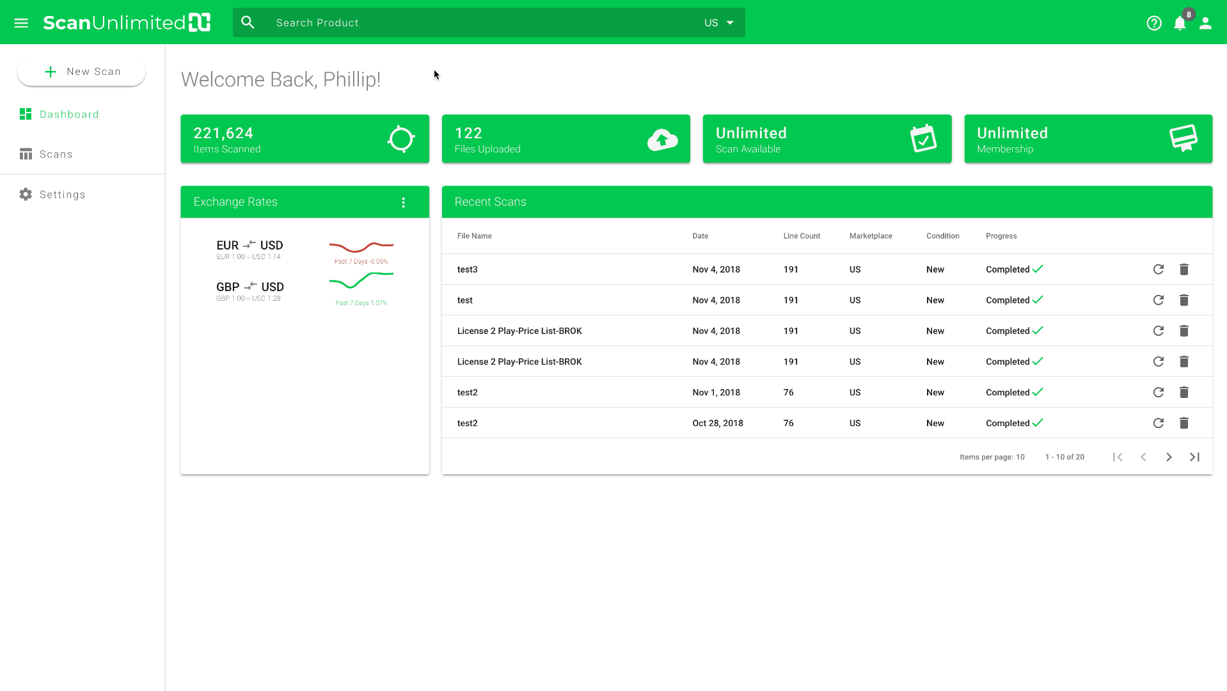Jump to last page of recent scans
1227x691 pixels.
coord(1194,457)
